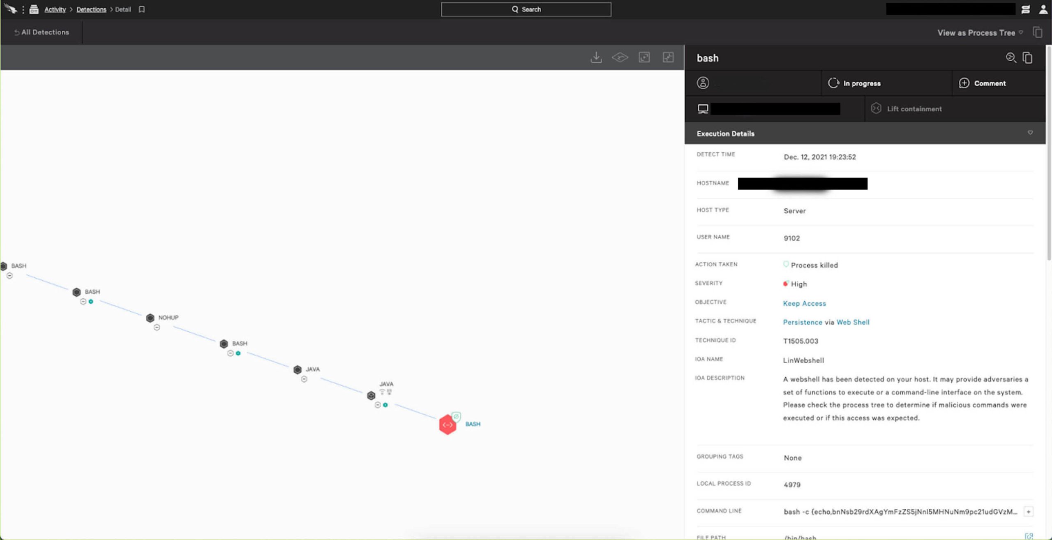Click the eye visibility icon in graph toolbar
The image size is (1052, 540).
coord(620,57)
